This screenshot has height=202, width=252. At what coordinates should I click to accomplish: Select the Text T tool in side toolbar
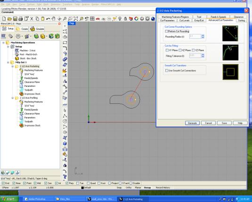[65, 177]
